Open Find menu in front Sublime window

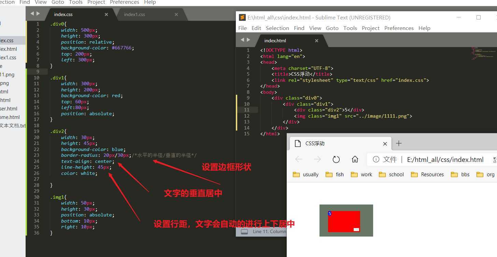pos(299,28)
